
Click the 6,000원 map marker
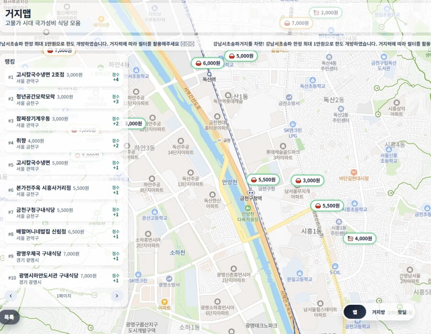[207, 63]
